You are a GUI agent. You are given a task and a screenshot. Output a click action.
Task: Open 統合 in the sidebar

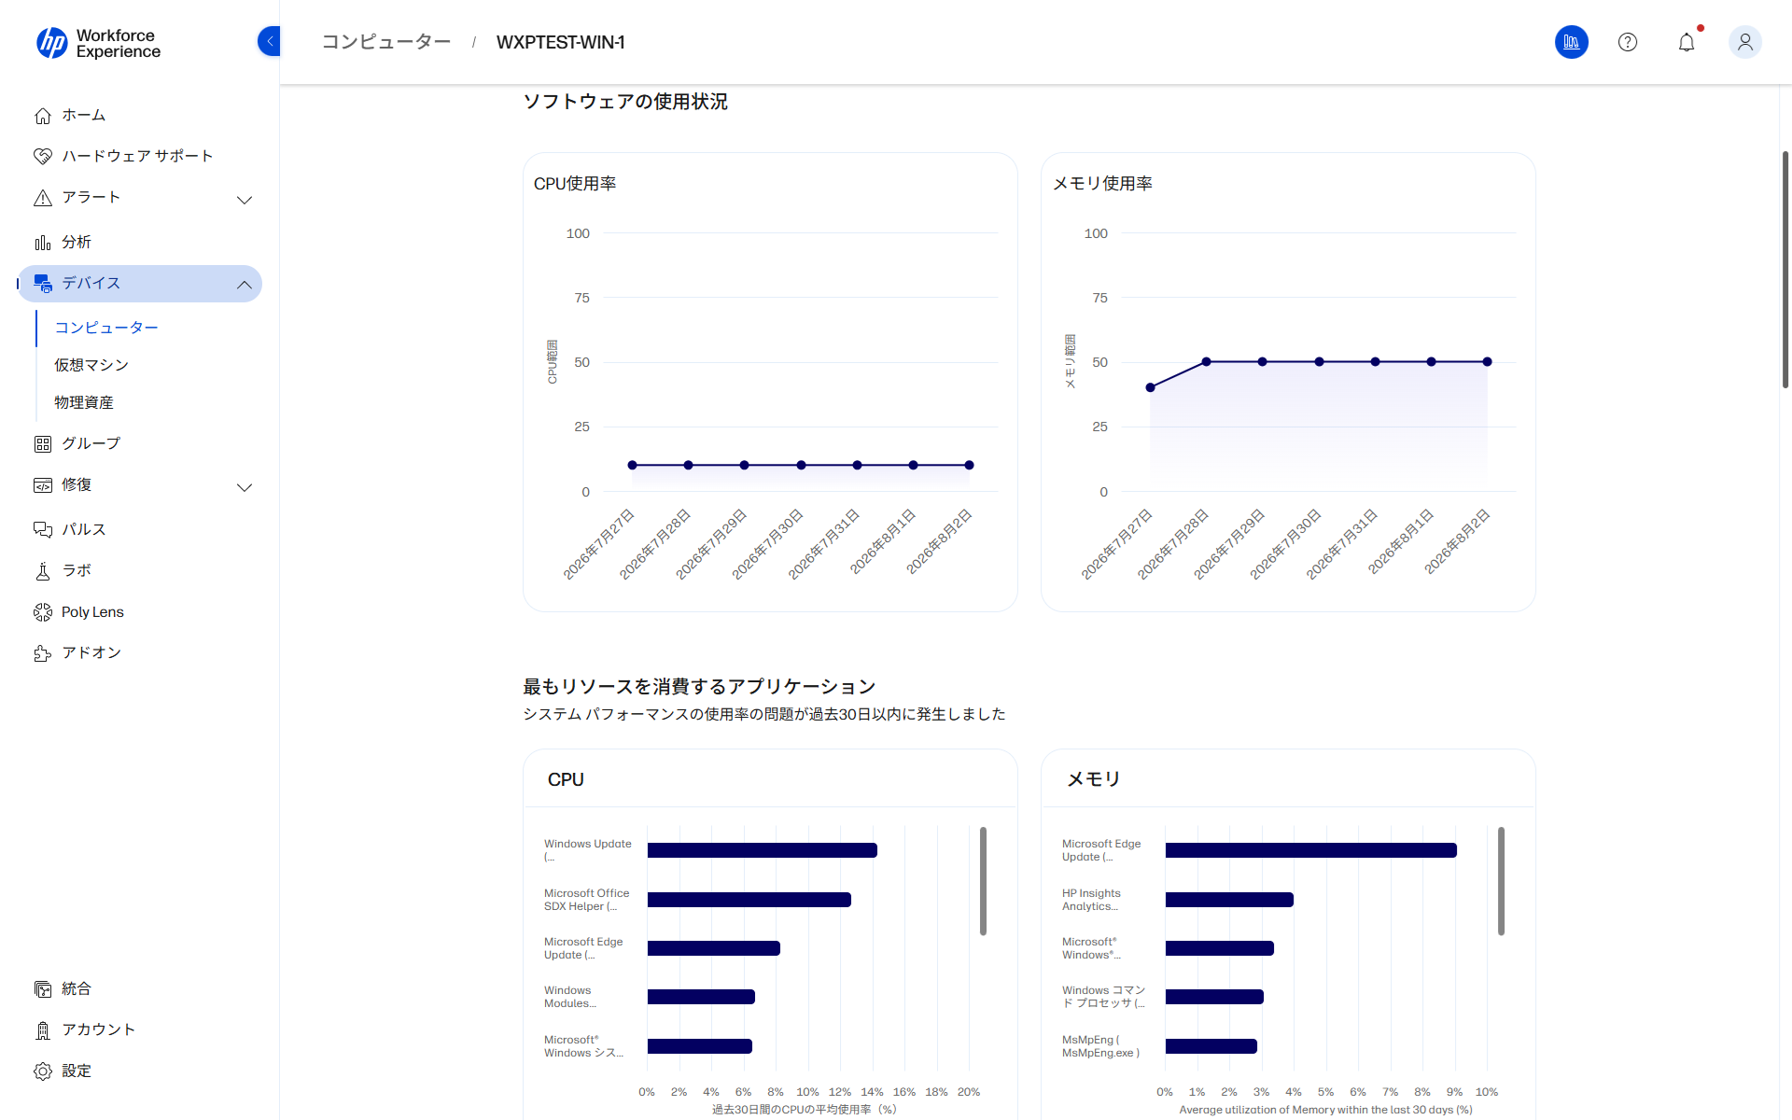[x=77, y=988]
